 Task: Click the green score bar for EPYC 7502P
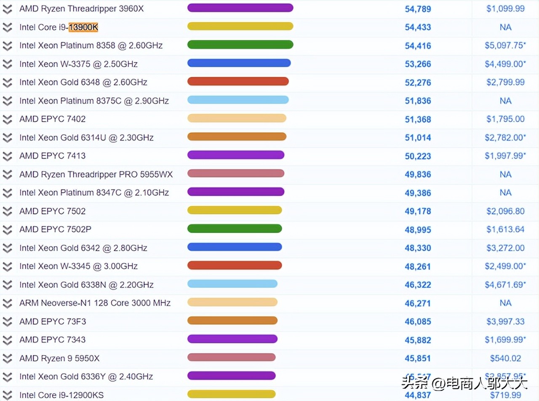[235, 229]
